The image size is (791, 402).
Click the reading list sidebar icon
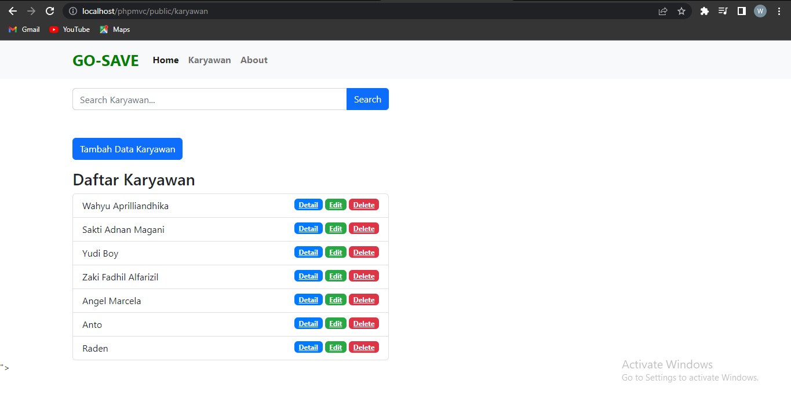coord(723,10)
